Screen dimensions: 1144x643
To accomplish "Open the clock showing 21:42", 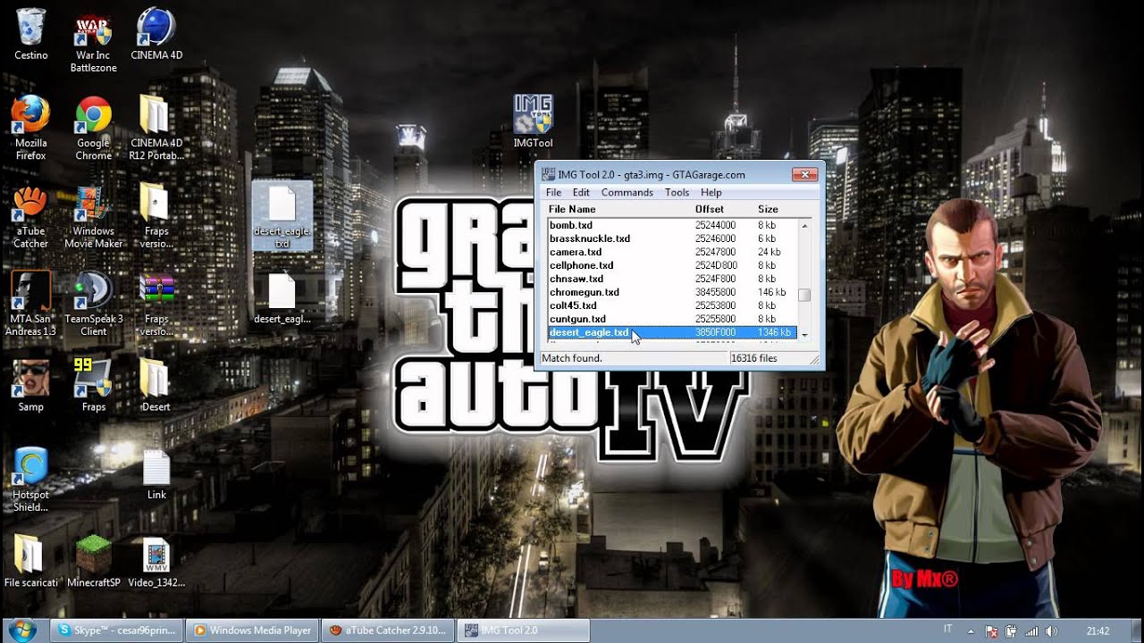I will click(x=1098, y=630).
